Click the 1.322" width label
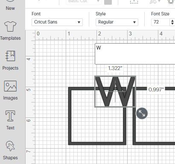 (x=115, y=68)
